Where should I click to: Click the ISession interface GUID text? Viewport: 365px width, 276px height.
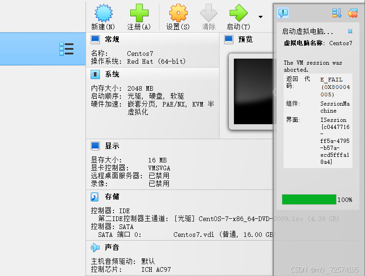335,141
